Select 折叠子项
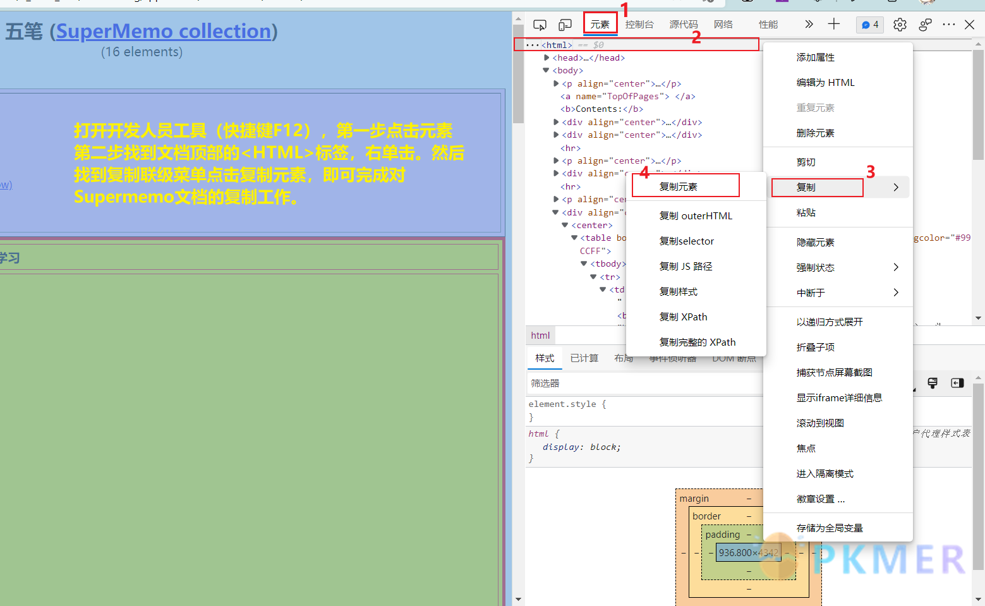 [838, 347]
